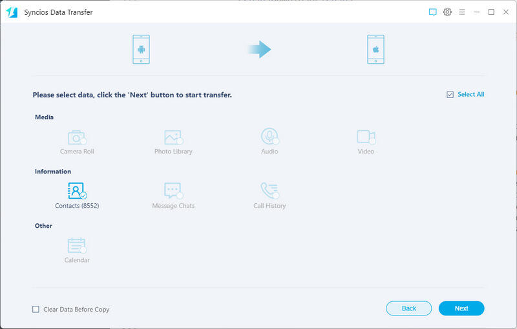
Task: Select the Camera Roll icon
Action: (x=77, y=137)
